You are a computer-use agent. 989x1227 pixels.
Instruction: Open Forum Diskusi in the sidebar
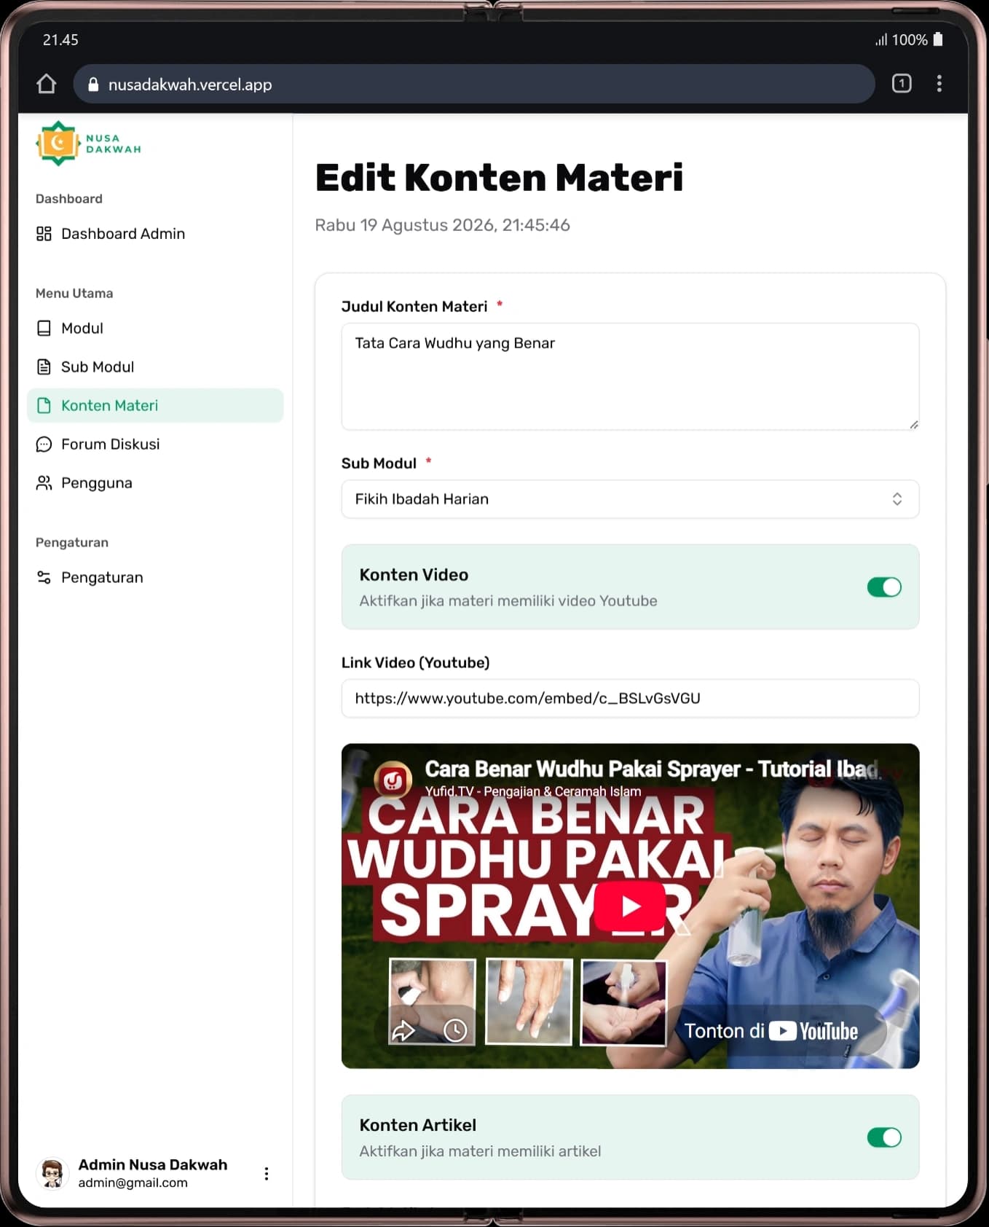155,444
